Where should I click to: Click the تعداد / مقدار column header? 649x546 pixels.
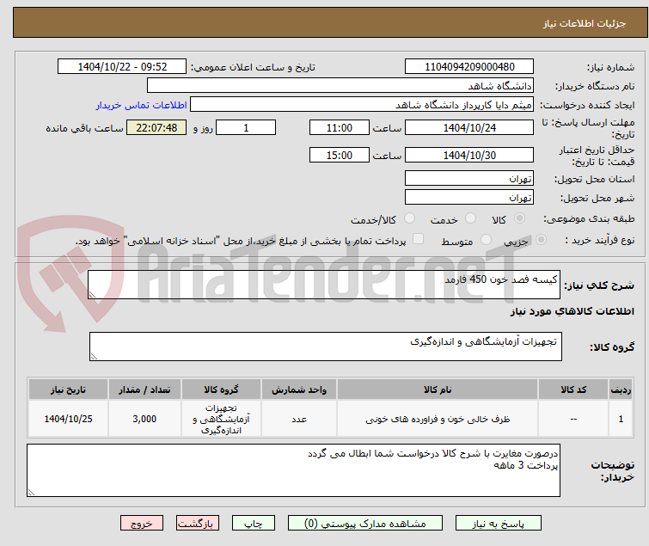[144, 390]
